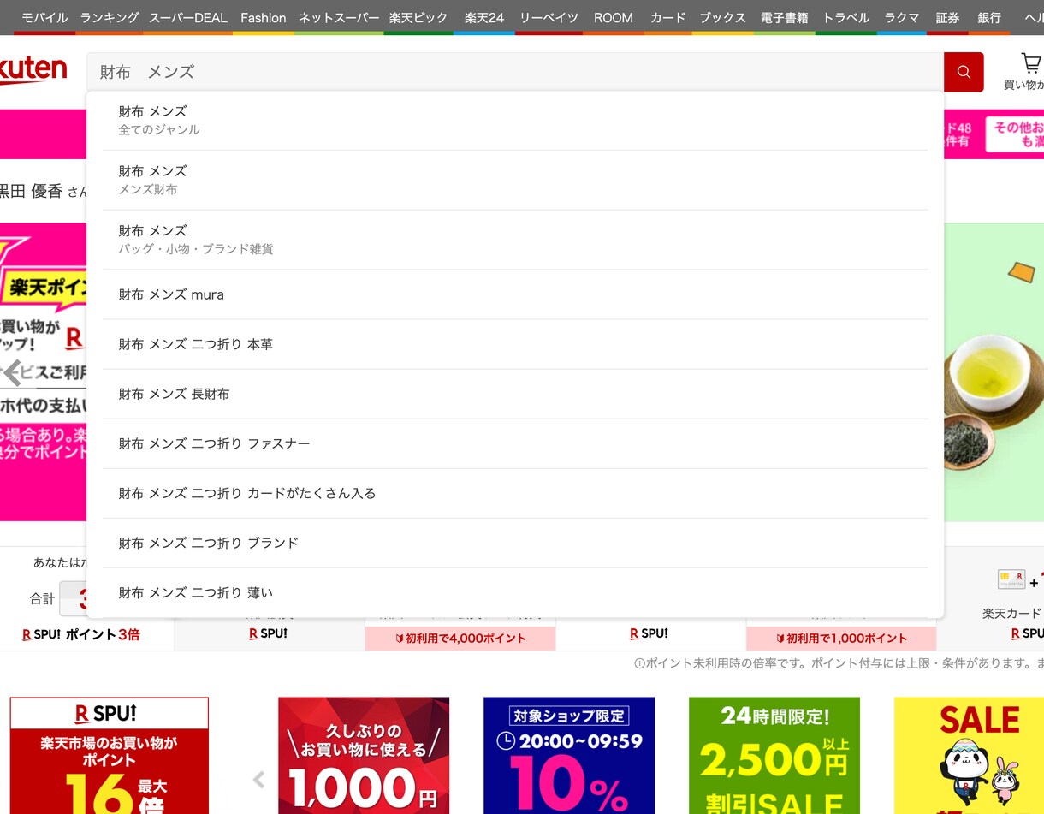Open ネットスーパー in top navigation

coord(339,17)
